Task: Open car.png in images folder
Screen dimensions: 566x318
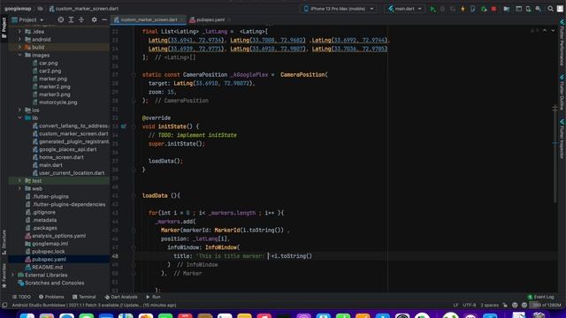Action: point(49,63)
